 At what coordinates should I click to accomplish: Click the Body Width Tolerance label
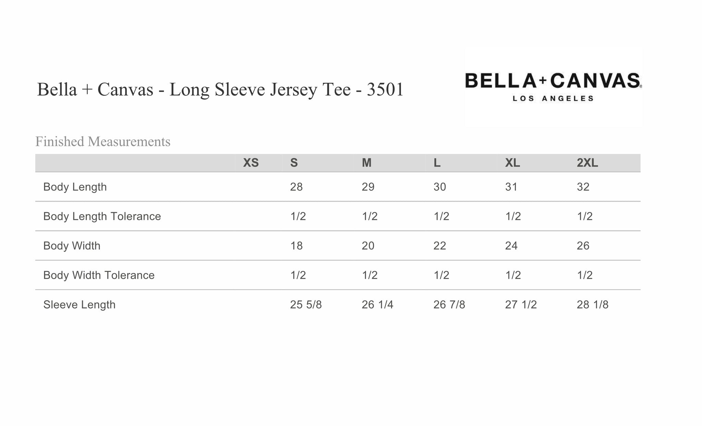click(x=99, y=275)
